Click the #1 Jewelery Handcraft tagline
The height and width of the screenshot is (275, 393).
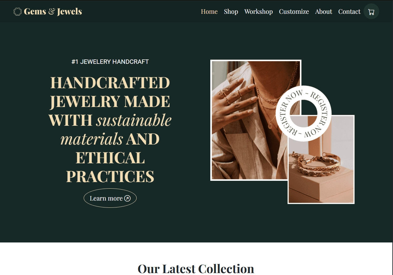110,62
